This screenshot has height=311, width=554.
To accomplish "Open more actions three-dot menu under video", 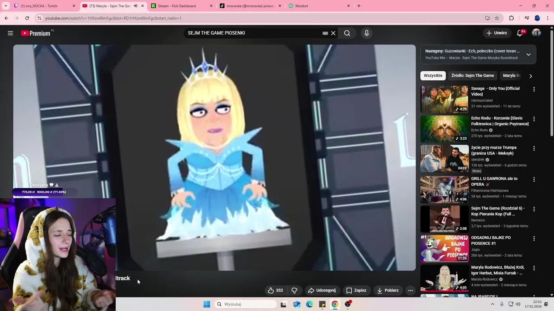I will click(410, 291).
